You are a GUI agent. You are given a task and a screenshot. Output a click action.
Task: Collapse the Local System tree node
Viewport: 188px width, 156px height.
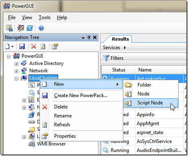16,78
